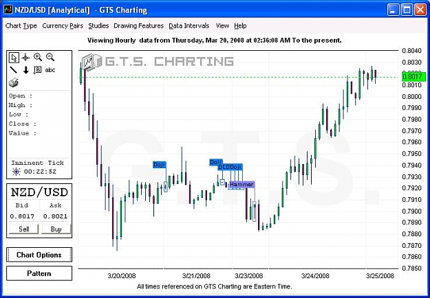Open the Chart Type menu
The height and width of the screenshot is (298, 430).
pos(21,25)
